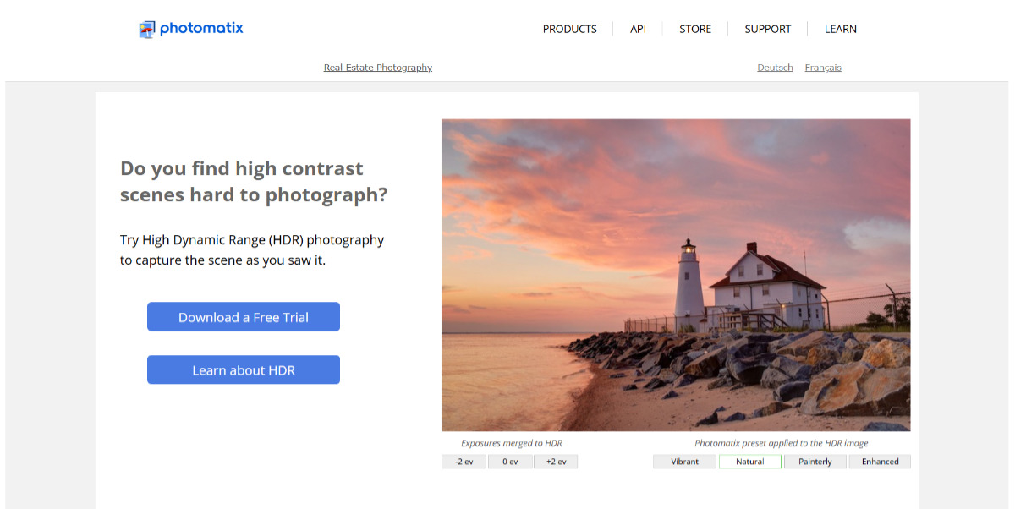Click the Photomatix logo icon

(x=147, y=29)
